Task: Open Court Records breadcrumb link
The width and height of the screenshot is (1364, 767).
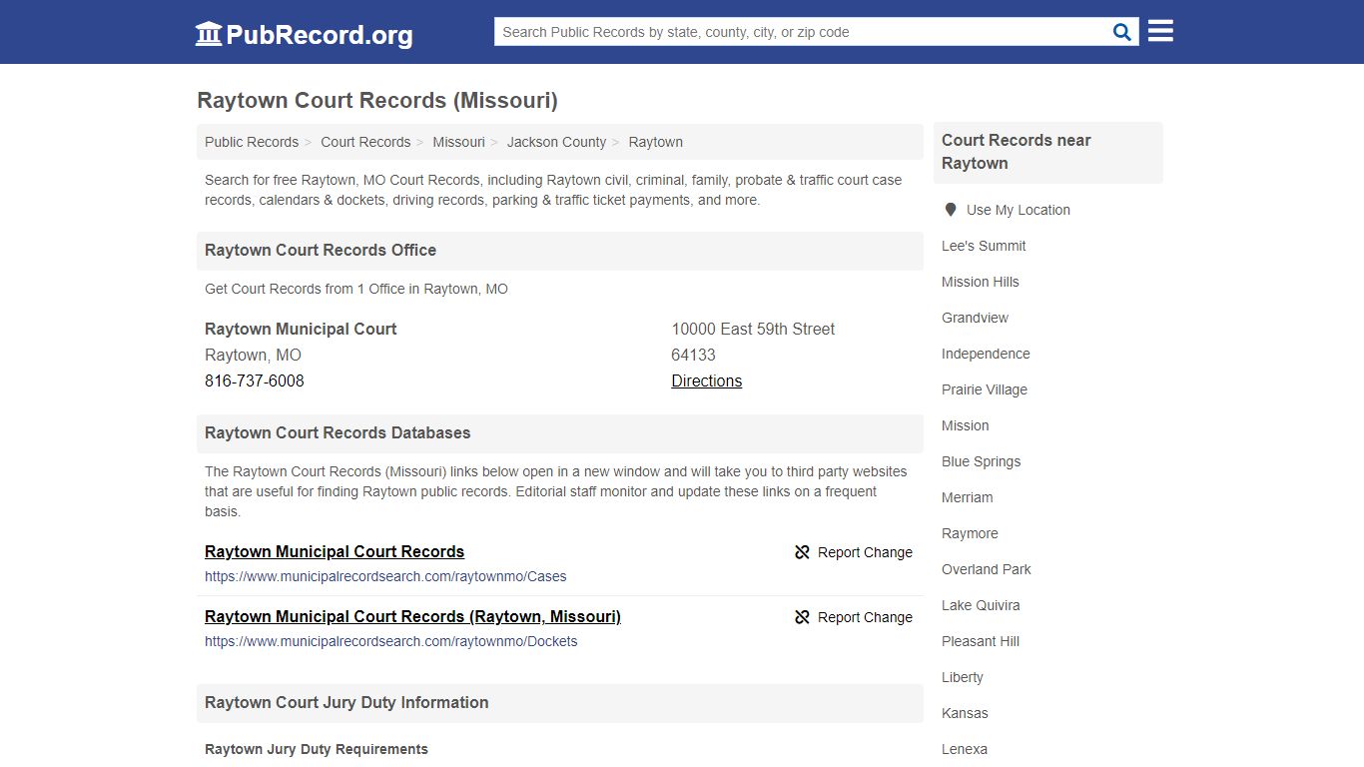Action: point(365,142)
